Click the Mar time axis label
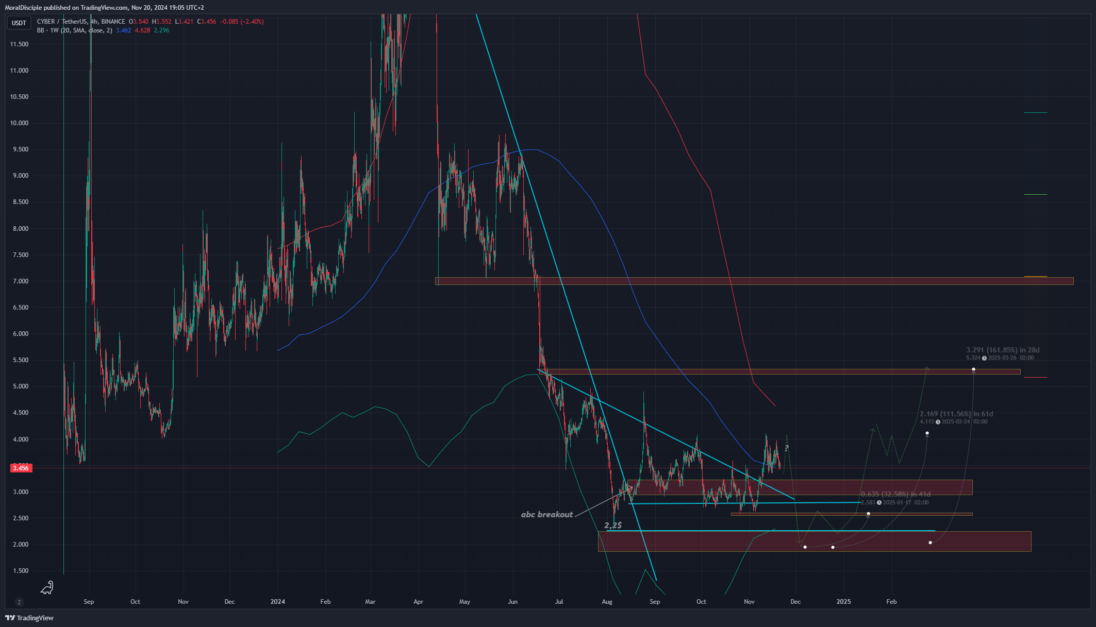1096x627 pixels. coord(370,601)
